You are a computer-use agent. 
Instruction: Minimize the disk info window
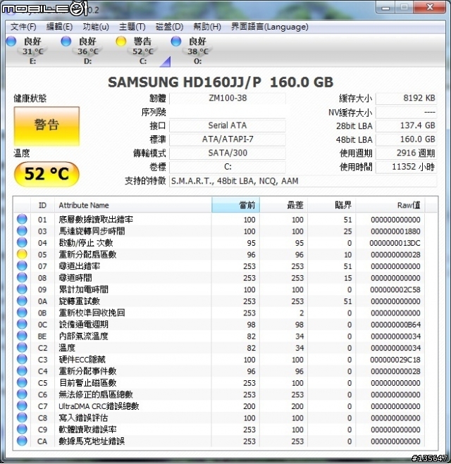point(385,8)
